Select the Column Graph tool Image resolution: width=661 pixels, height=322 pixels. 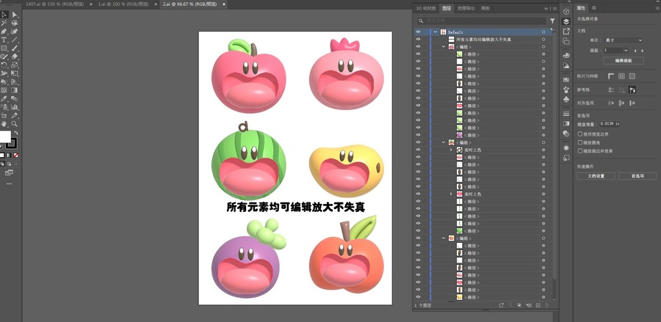click(x=15, y=106)
